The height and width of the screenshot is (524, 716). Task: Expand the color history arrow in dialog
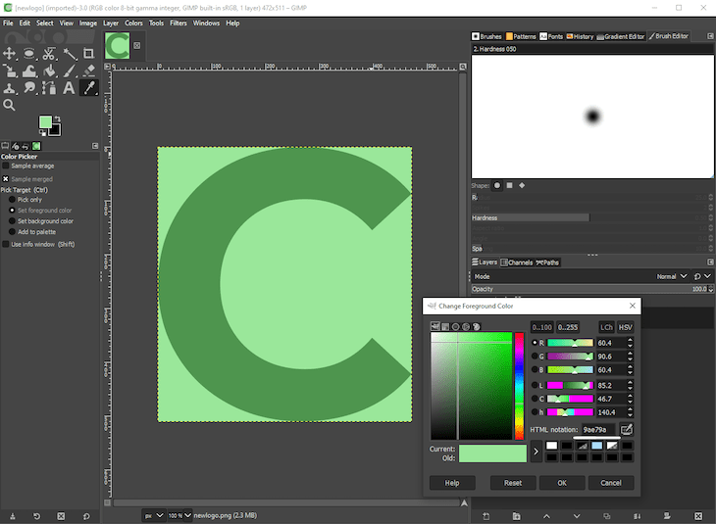click(537, 452)
